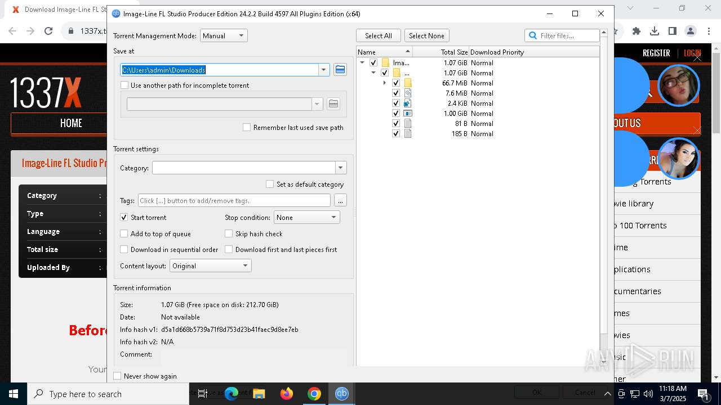The width and height of the screenshot is (721, 405).
Task: Select the 81 B text file icon
Action: click(x=408, y=124)
